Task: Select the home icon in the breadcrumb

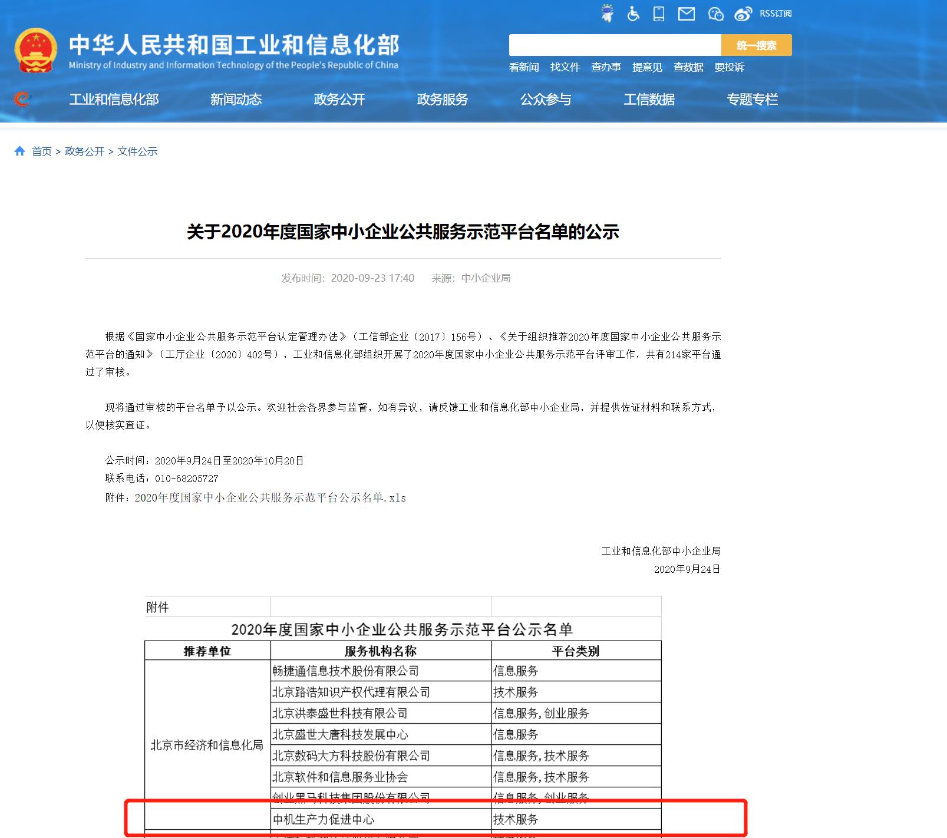Action: pyautogui.click(x=19, y=151)
